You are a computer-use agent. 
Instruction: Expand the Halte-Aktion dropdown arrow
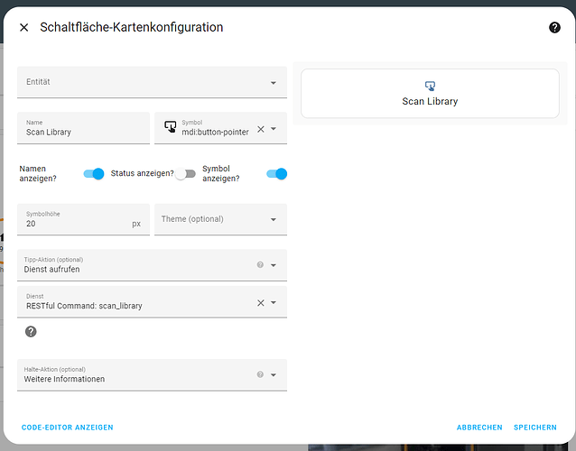[274, 374]
